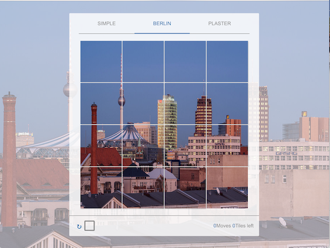
Task: Click the '0Moves' counter text
Action: 222,226
